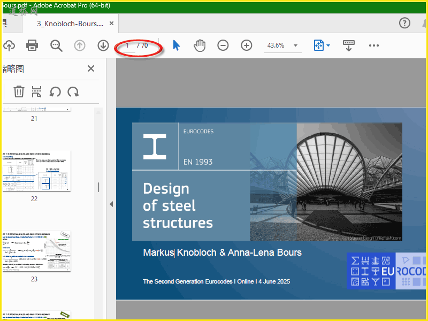Zoom out with the minus button
The height and width of the screenshot is (321, 428).
click(223, 45)
